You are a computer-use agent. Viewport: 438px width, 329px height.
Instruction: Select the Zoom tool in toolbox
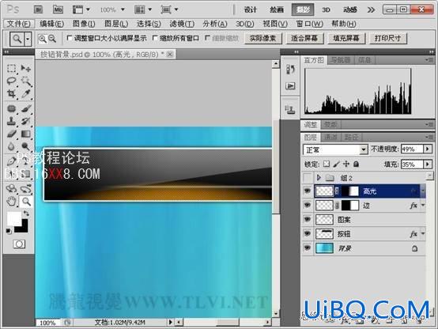click(26, 201)
